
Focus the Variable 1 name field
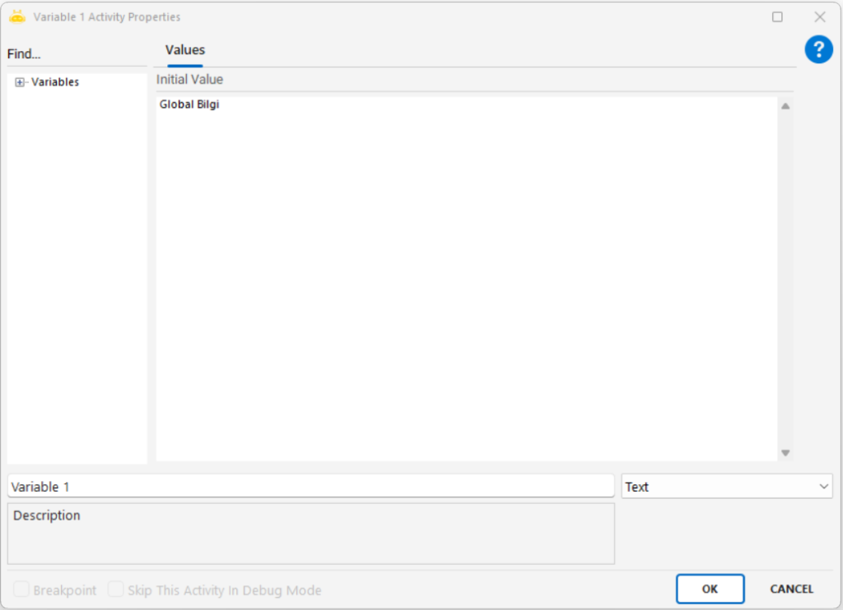point(310,487)
